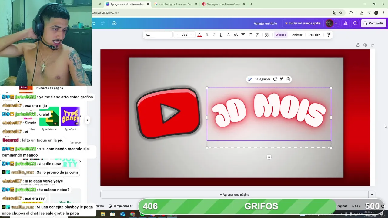This screenshot has width=388, height=218.
Task: Open the Animar options
Action: tap(297, 35)
